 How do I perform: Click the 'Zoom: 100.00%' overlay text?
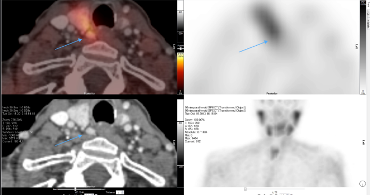click(x=195, y=120)
